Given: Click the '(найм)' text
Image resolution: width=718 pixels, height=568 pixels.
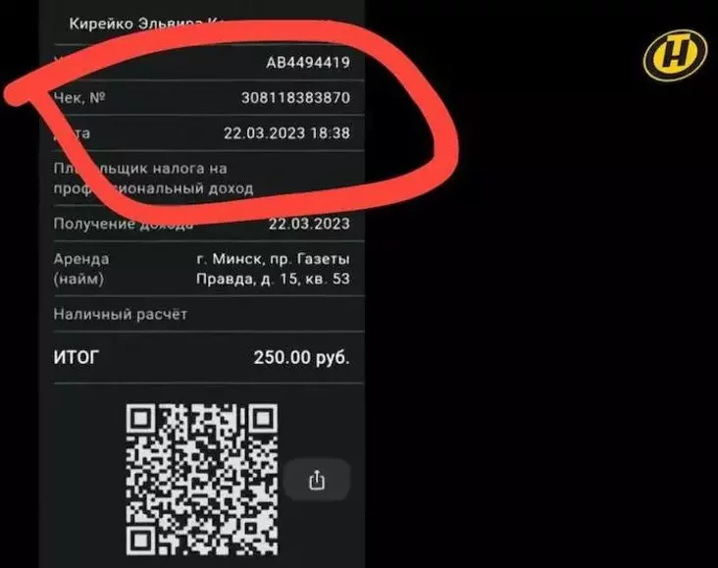Looking at the screenshot, I should coord(78,279).
